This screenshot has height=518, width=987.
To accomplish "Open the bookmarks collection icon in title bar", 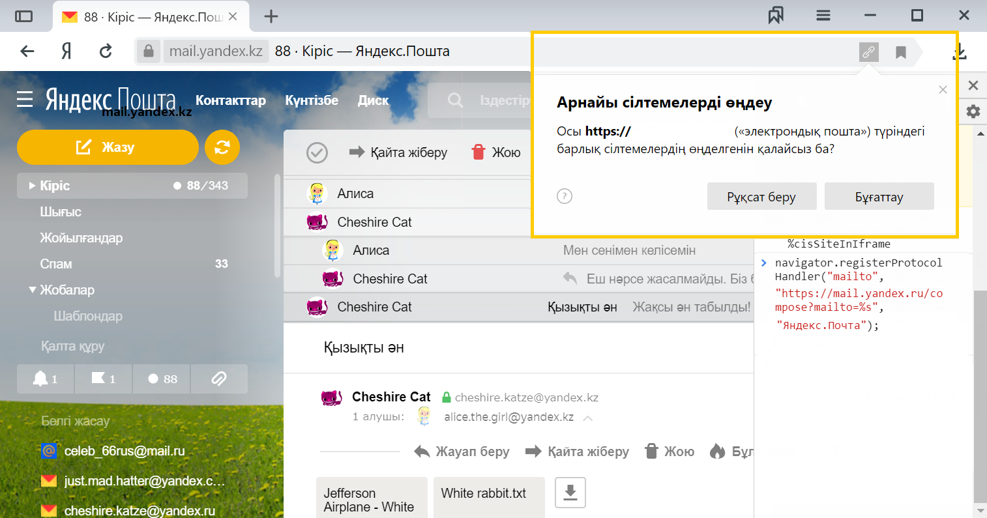I will click(776, 16).
